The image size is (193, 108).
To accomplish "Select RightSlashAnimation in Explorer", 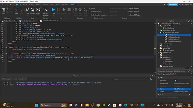I will (x=174, y=41).
